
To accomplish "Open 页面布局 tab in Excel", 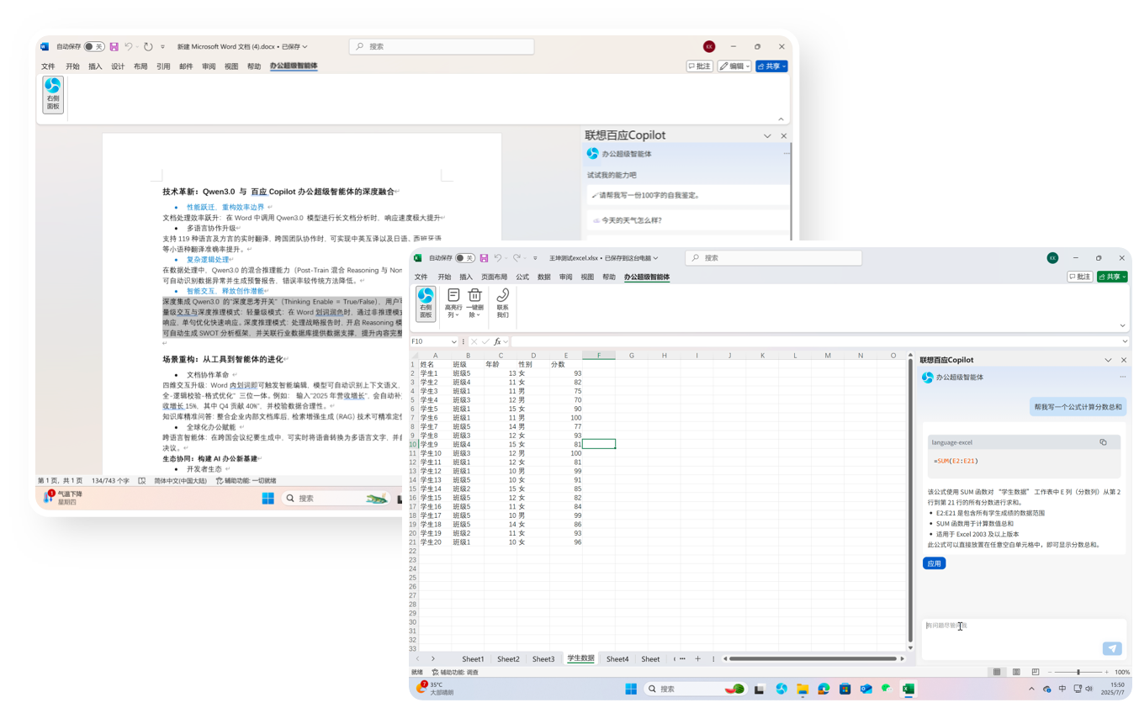I will pyautogui.click(x=494, y=277).
